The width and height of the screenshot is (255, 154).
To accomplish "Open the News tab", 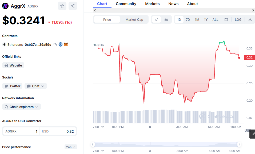I will (173, 4).
